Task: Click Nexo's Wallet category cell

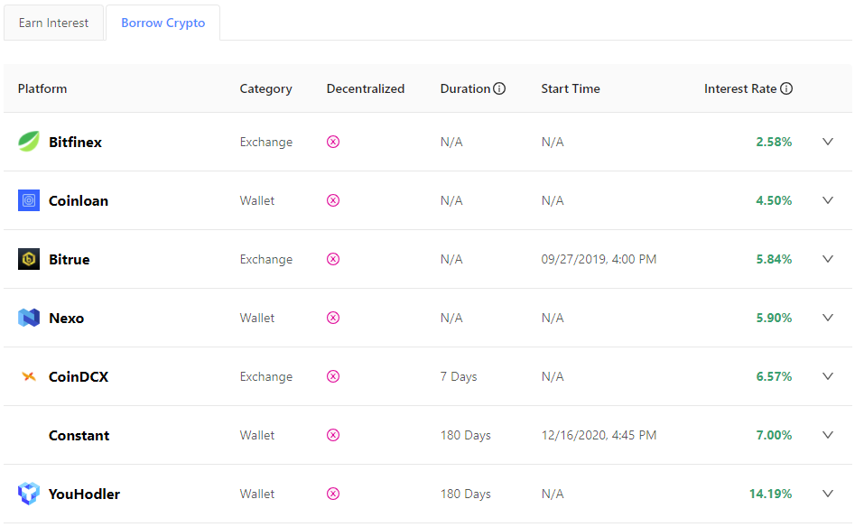Action: tap(257, 318)
